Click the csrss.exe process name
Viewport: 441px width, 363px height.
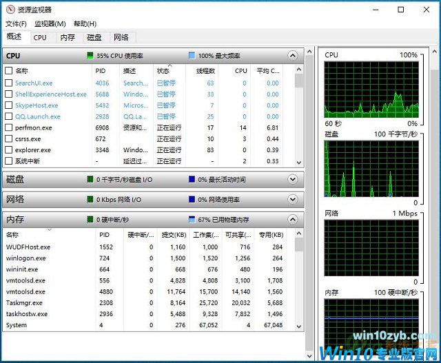tap(28, 139)
